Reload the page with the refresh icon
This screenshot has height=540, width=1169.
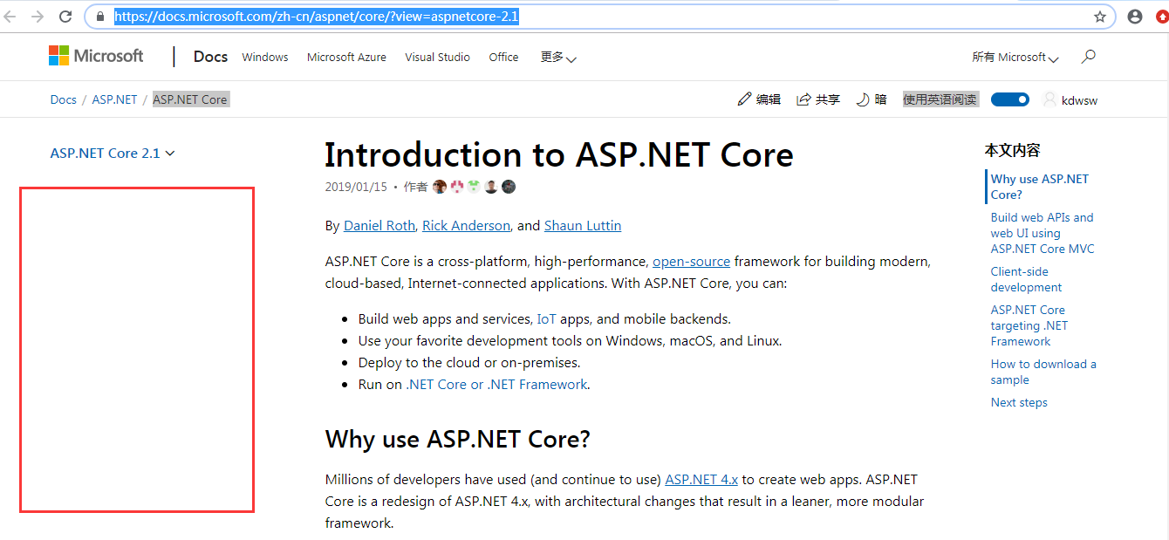(x=65, y=15)
